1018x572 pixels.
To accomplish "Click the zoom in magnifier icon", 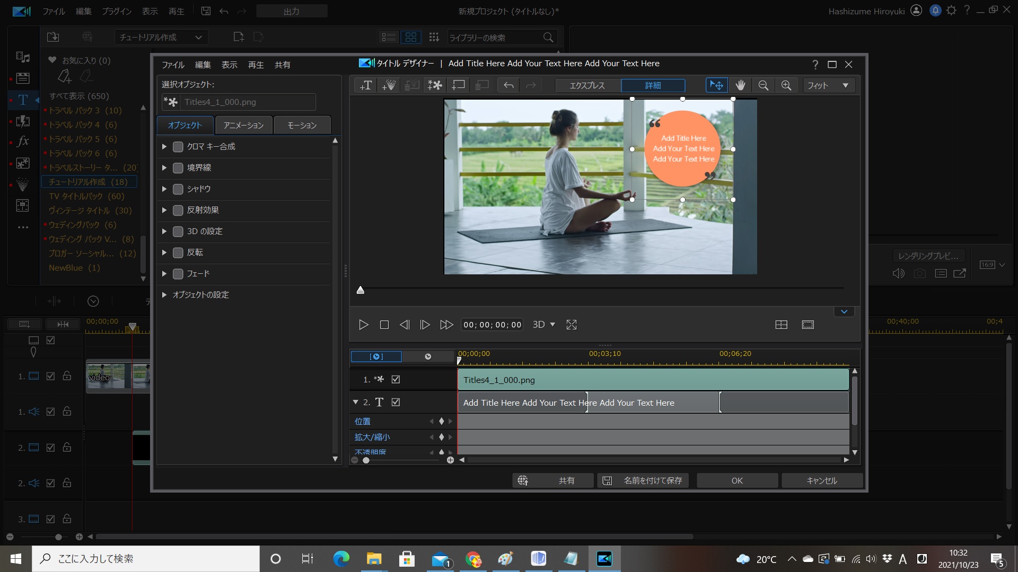I will click(x=786, y=85).
